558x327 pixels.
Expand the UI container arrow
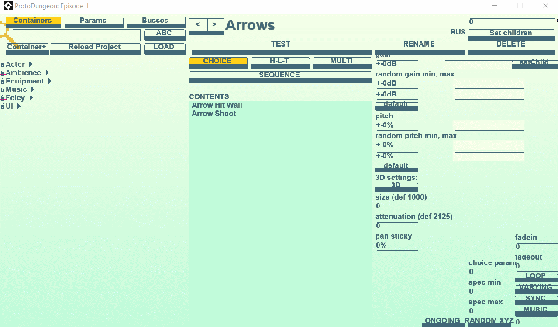(19, 107)
